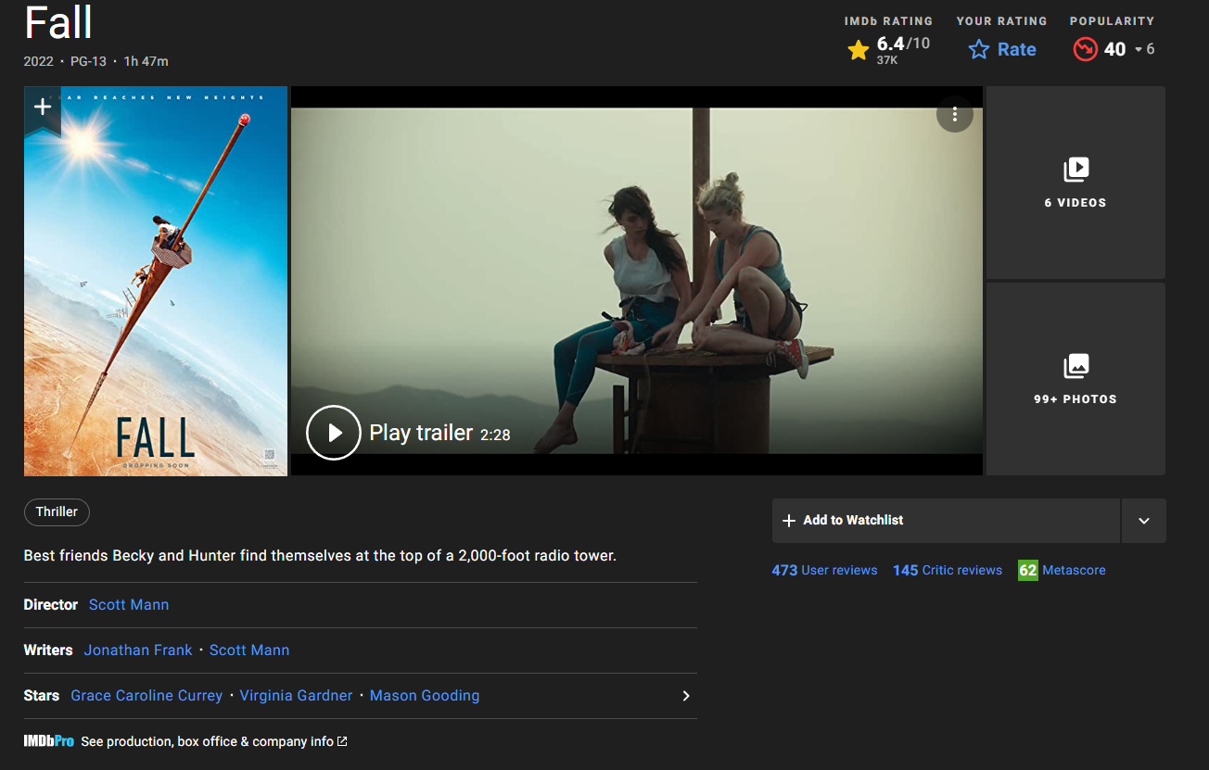Open the 6 Videos tile
The image size is (1209, 770).
(x=1075, y=183)
